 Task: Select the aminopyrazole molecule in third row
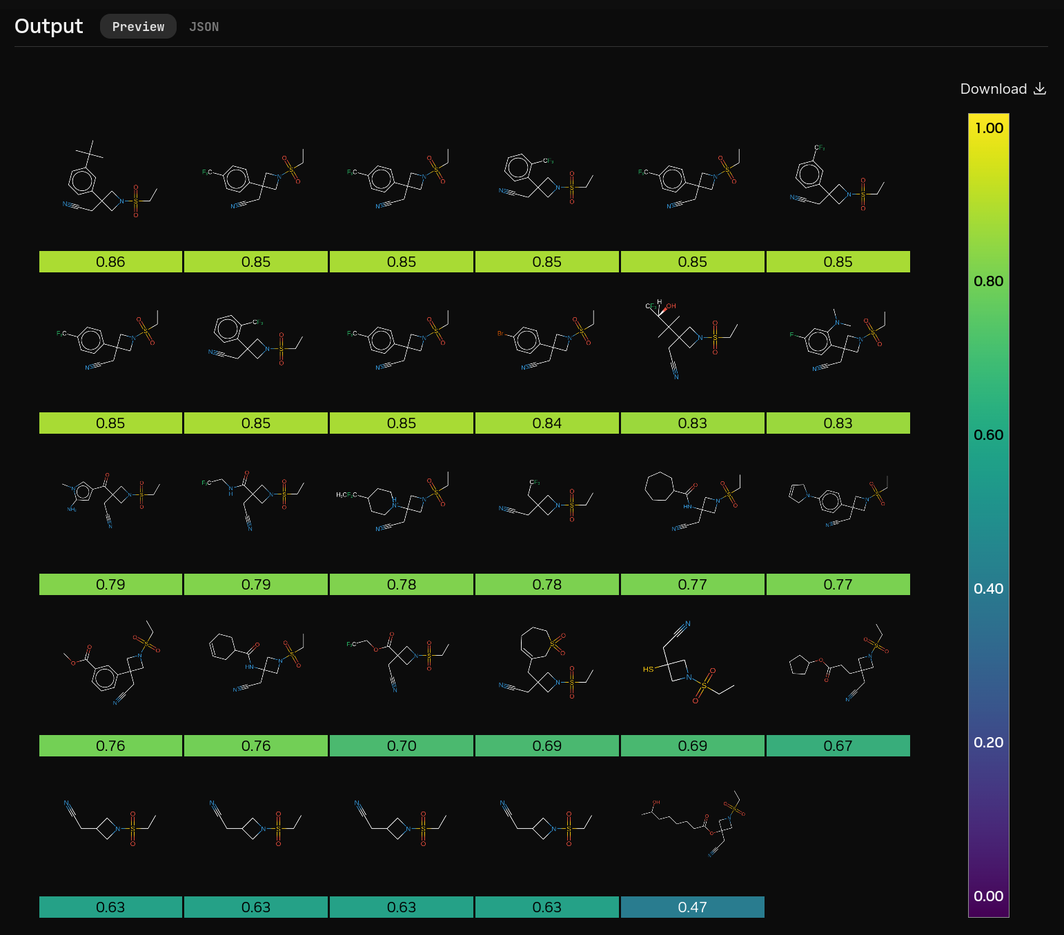point(110,500)
